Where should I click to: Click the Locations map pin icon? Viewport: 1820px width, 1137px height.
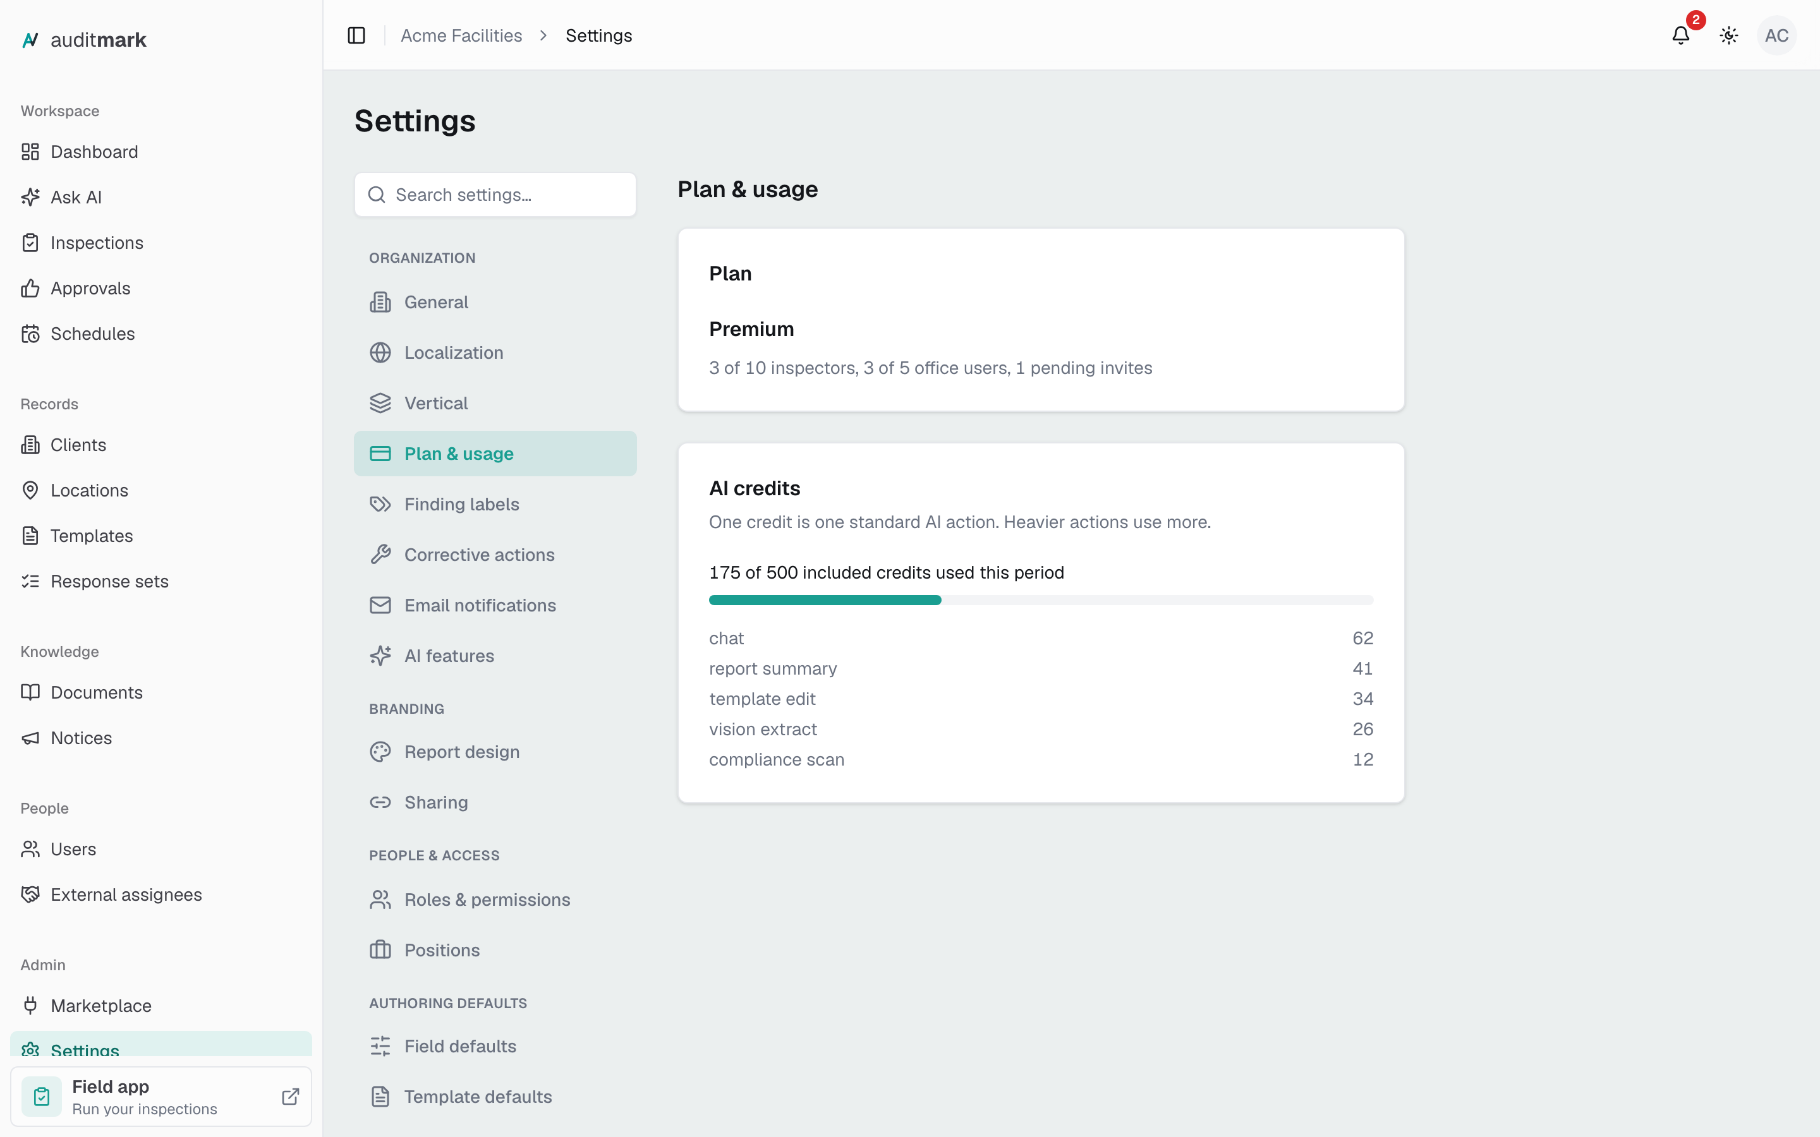30,490
